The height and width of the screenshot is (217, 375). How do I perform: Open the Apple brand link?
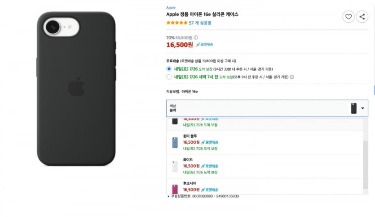[x=171, y=8]
